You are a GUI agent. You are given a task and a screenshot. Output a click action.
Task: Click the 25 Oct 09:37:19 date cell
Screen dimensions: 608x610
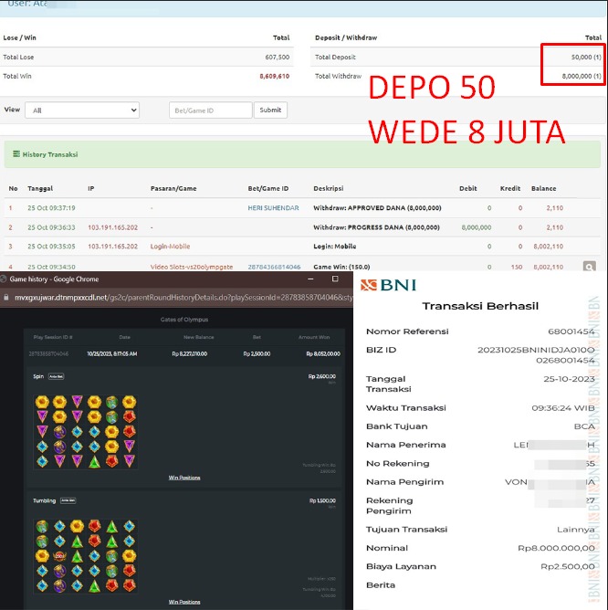[51, 208]
